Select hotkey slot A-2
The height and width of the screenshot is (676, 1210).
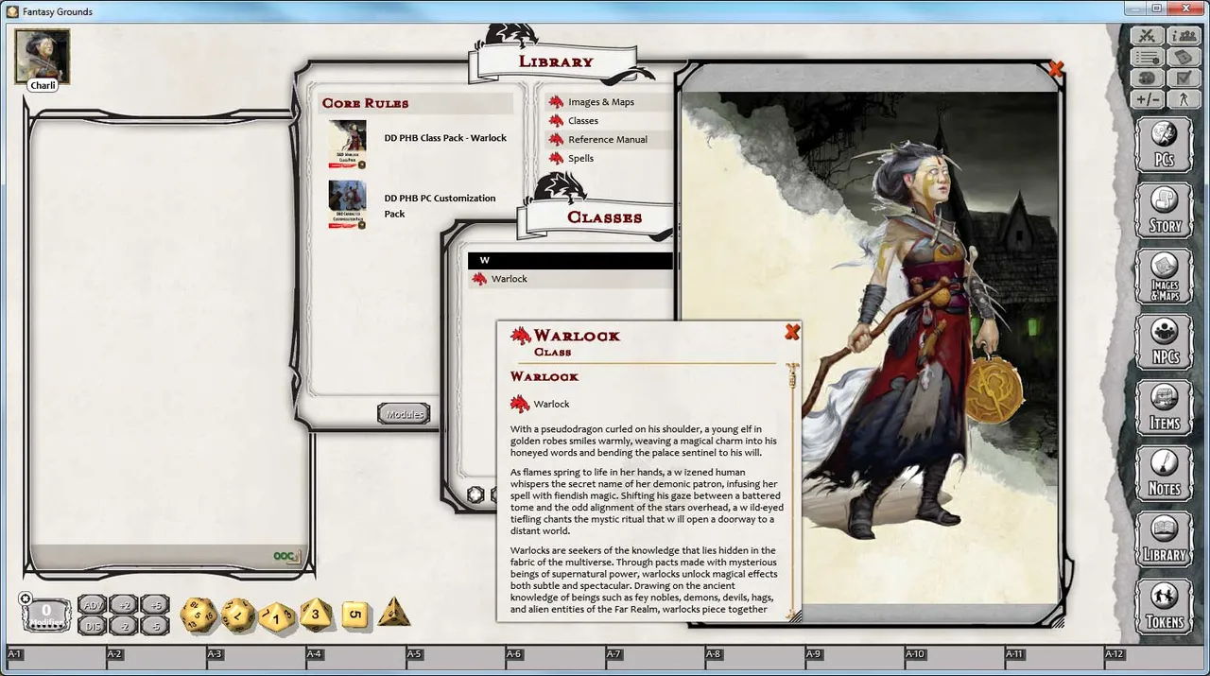(156, 659)
